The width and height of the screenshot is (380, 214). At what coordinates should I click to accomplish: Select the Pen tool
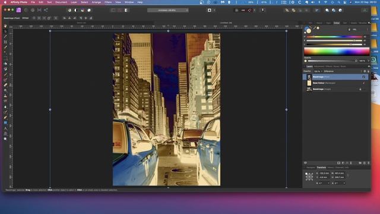5,118
